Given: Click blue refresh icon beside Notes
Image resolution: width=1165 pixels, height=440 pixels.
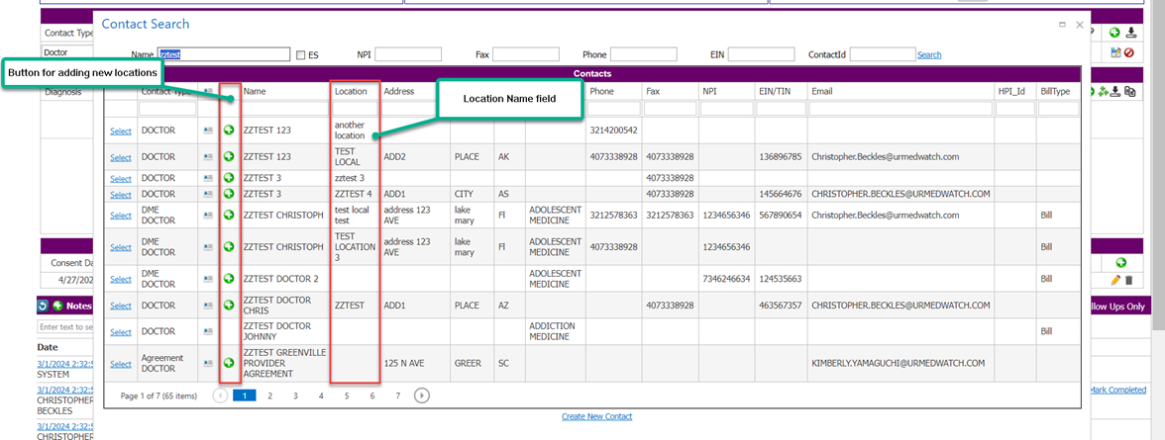Looking at the screenshot, I should click(x=44, y=306).
